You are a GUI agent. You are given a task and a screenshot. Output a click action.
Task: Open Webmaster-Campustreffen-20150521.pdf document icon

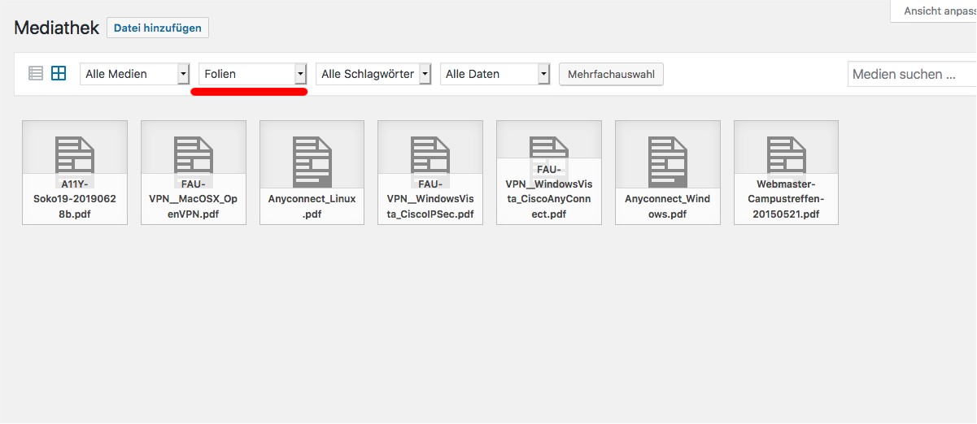pyautogui.click(x=786, y=154)
